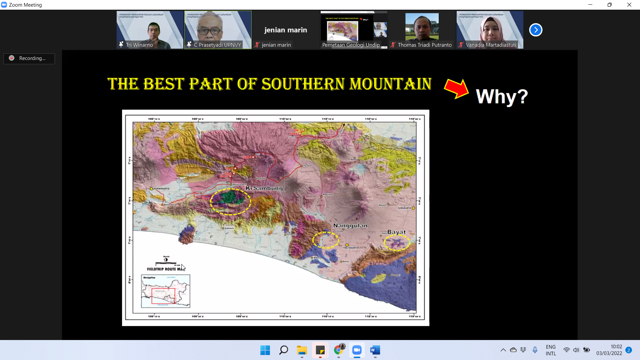Open Sticky Notes app in taskbar
The height and width of the screenshot is (360, 640).
pyautogui.click(x=320, y=350)
